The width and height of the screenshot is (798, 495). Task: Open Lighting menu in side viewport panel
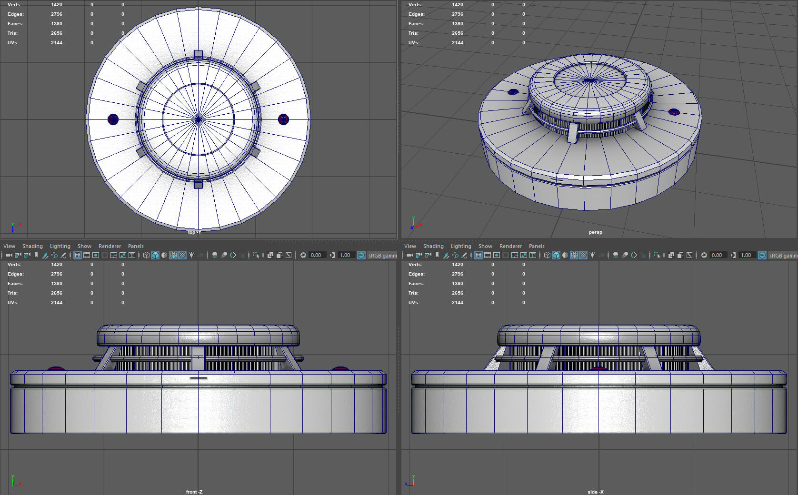tap(461, 246)
